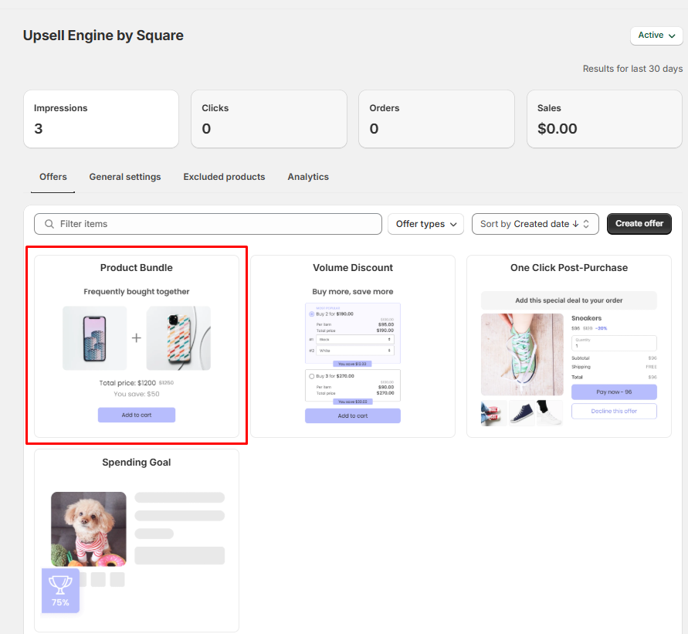Viewport: 688px width, 634px height.
Task: Click 'Total price: $1200' text
Action: [x=127, y=383]
